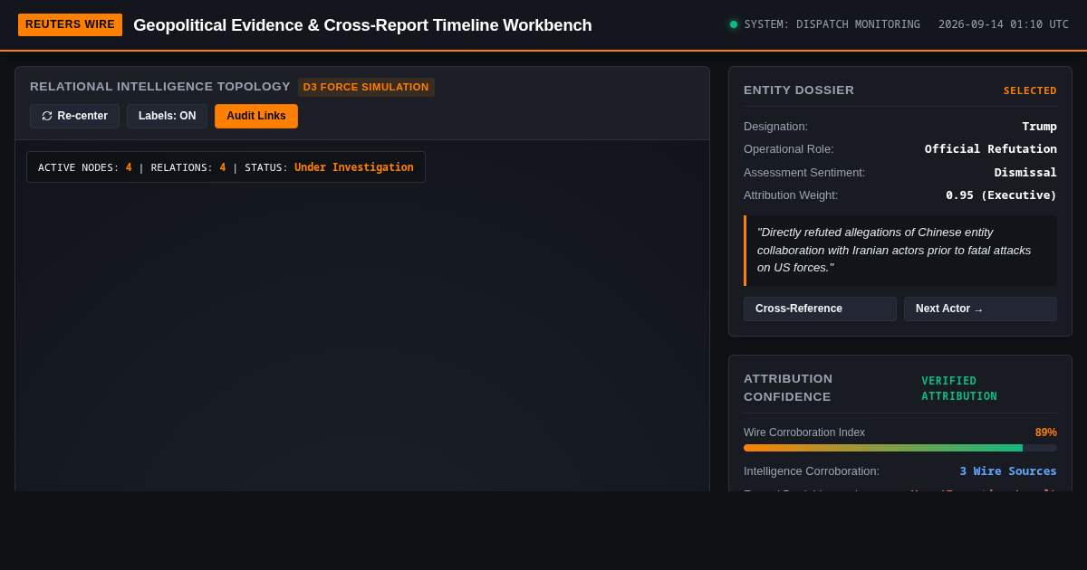1087x570 pixels.
Task: Select the designation value Trump
Action: pyautogui.click(x=1039, y=127)
